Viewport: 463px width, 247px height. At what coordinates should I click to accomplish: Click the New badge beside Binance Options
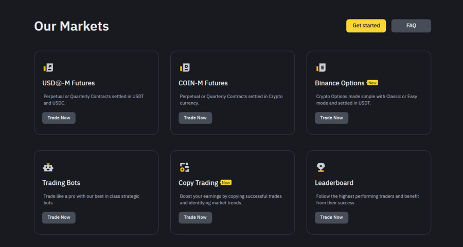(x=372, y=83)
